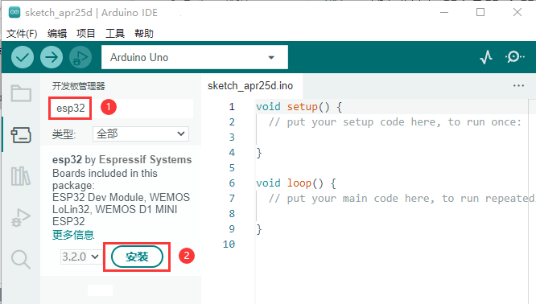Open the Library Manager sidebar icon

pyautogui.click(x=21, y=176)
